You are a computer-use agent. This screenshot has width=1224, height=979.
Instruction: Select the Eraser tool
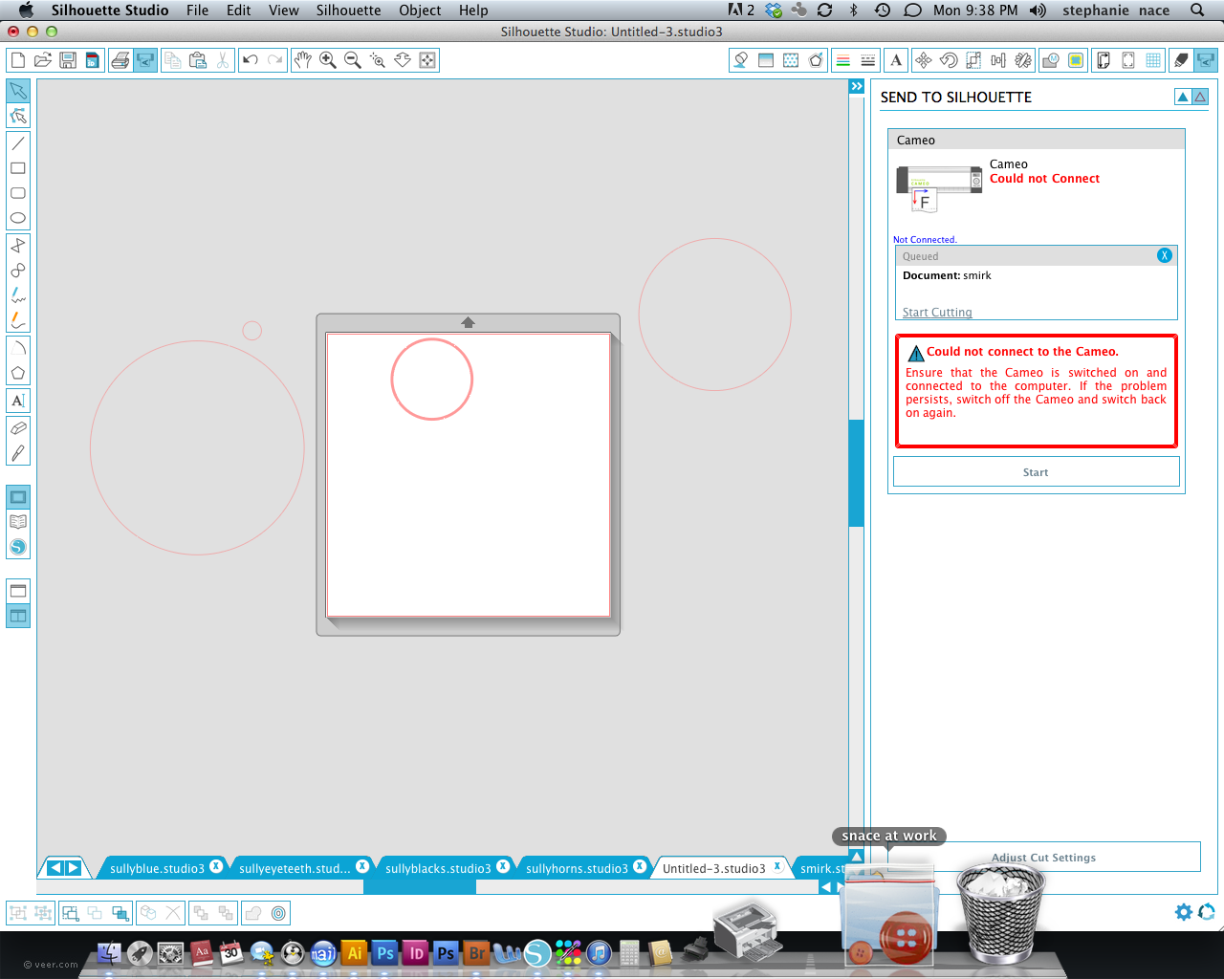click(x=18, y=428)
